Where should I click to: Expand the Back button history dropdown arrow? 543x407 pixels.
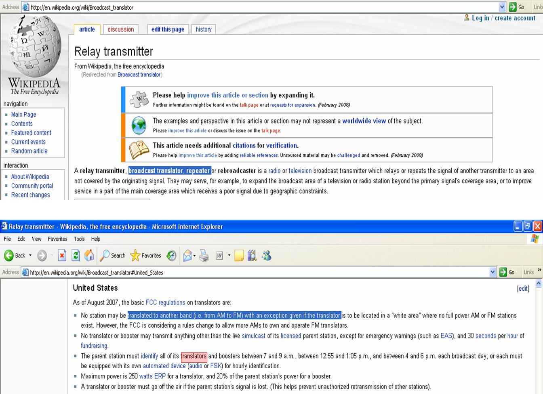(x=30, y=256)
